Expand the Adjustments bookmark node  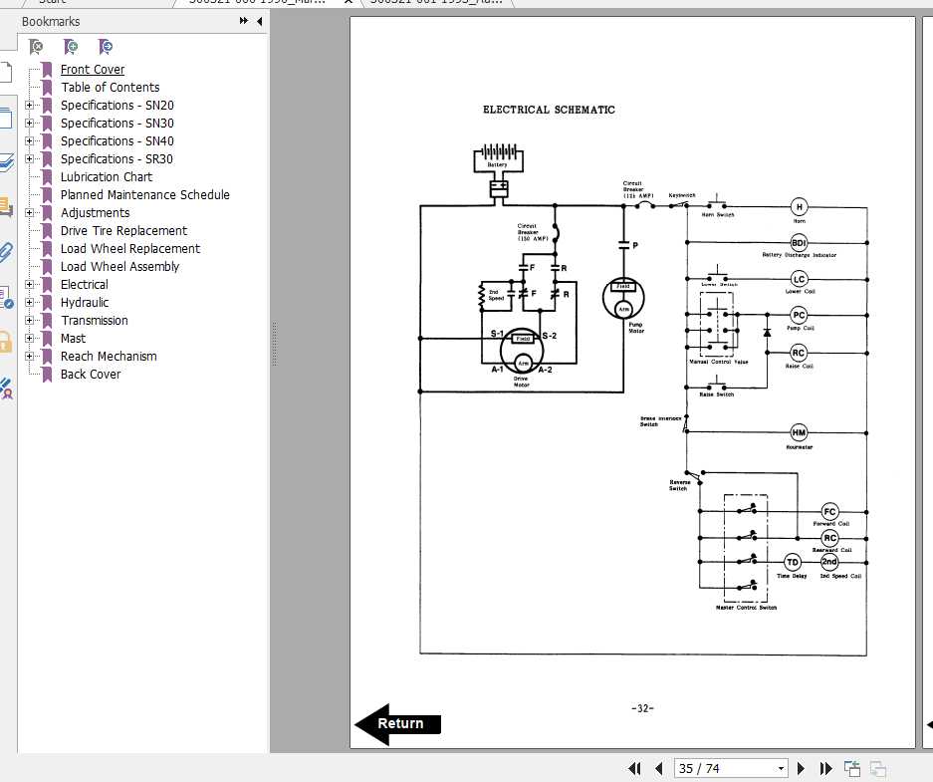tap(29, 213)
